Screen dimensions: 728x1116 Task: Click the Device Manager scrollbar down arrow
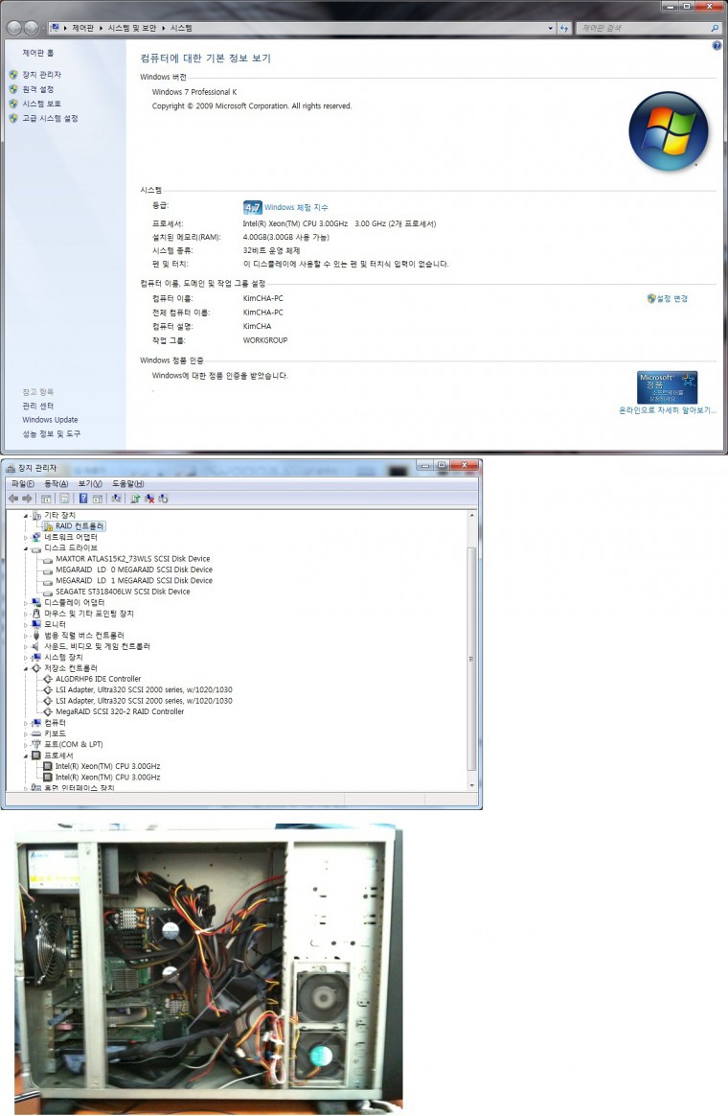pos(471,785)
